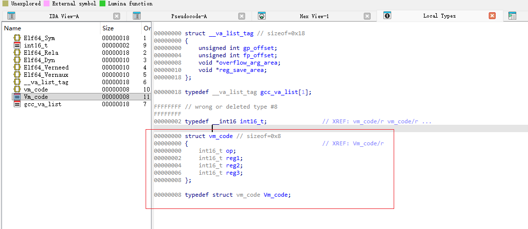Click the Vm_code typedef icon

(x=17, y=97)
